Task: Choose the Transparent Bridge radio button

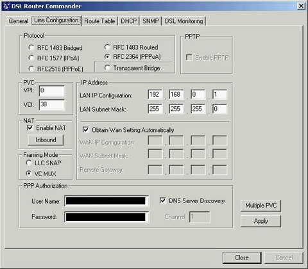Action: (x=107, y=68)
